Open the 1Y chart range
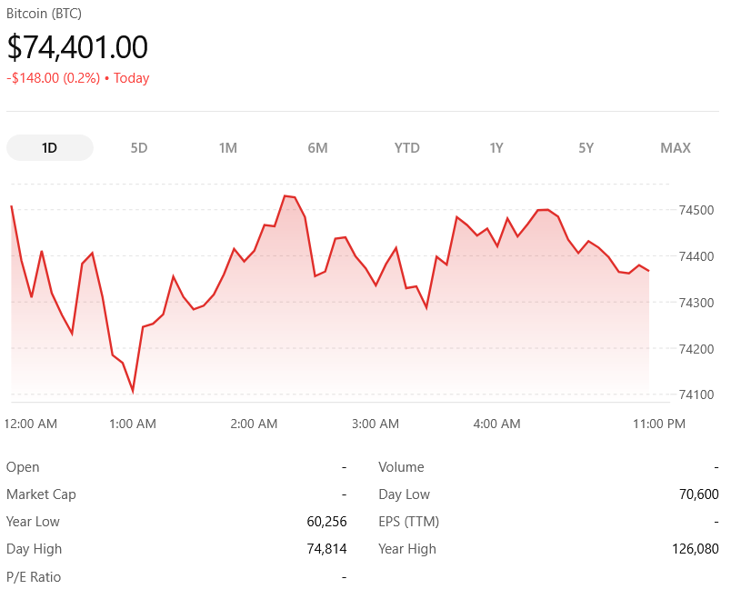This screenshot has height=589, width=731. pyautogui.click(x=496, y=147)
